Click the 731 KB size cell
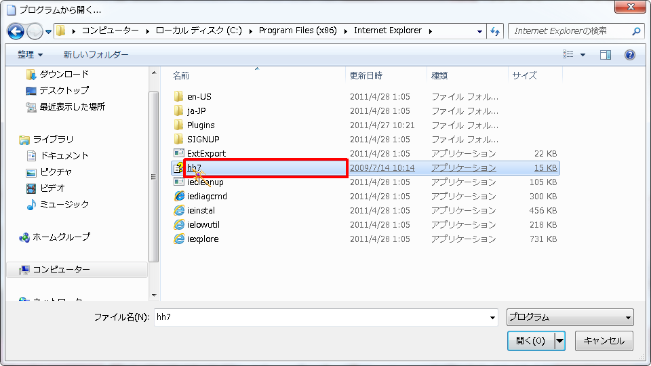Viewport: 651px width, 366px height. click(542, 239)
